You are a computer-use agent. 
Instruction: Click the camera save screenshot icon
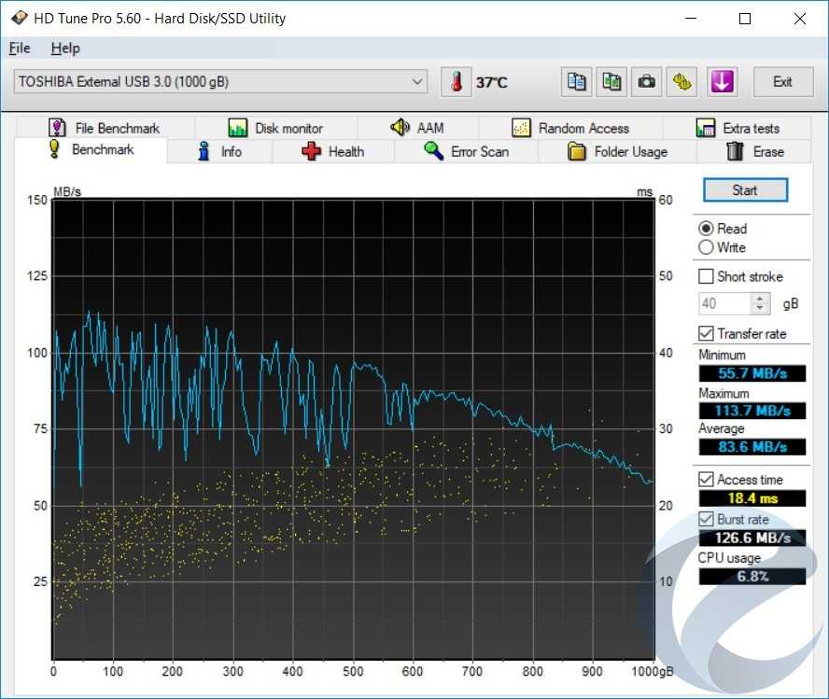646,82
